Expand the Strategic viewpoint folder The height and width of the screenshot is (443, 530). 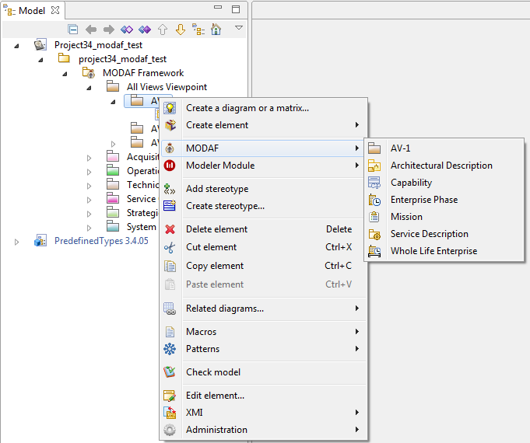[89, 214]
